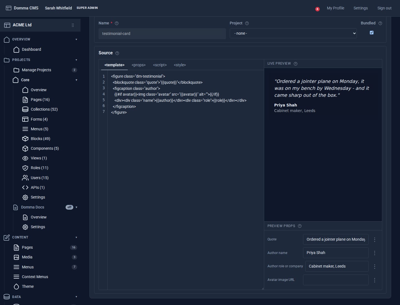The height and width of the screenshot is (305, 400).
Task: Click the Dashboard home icon
Action: point(16,50)
